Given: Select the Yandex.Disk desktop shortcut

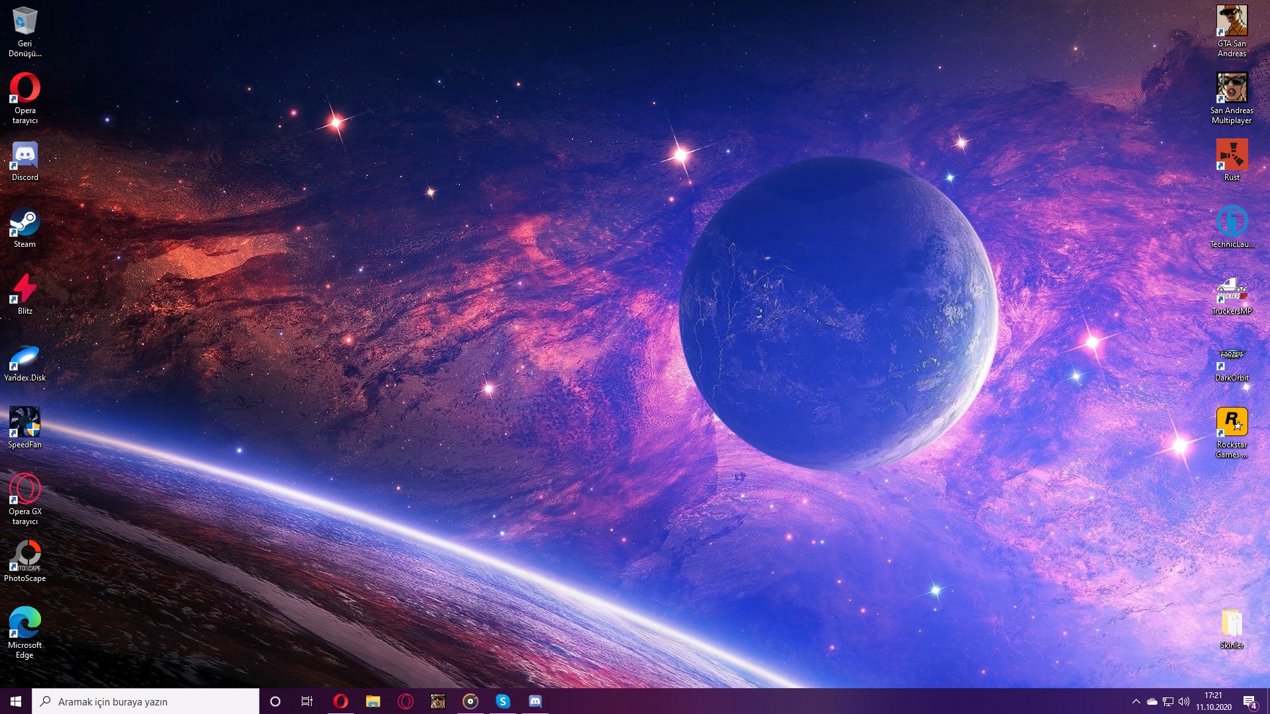Looking at the screenshot, I should coord(24,361).
